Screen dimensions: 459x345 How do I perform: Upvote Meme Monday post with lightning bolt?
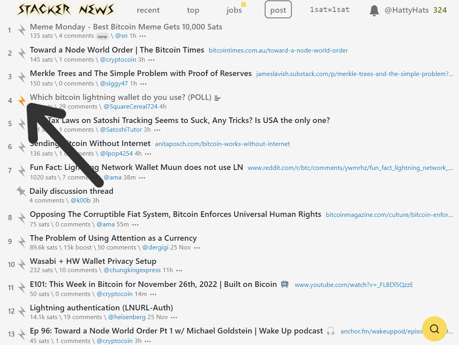[x=22, y=30]
